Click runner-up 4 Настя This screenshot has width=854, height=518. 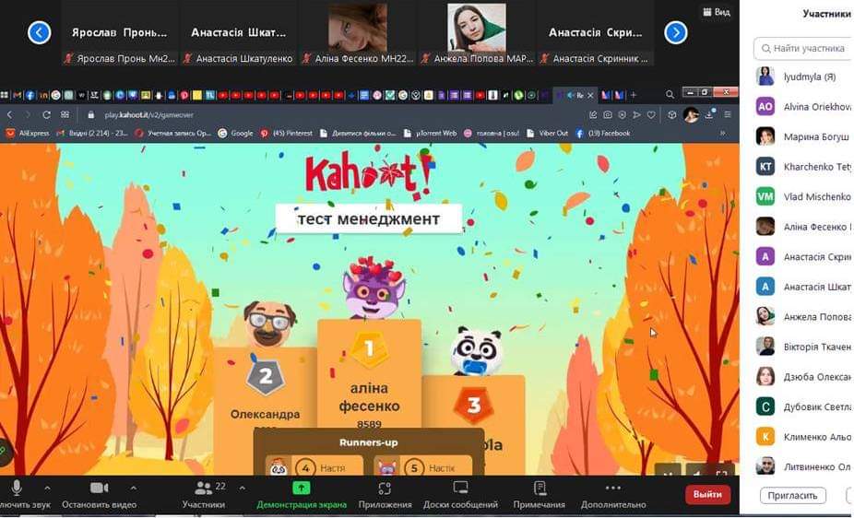click(314, 467)
